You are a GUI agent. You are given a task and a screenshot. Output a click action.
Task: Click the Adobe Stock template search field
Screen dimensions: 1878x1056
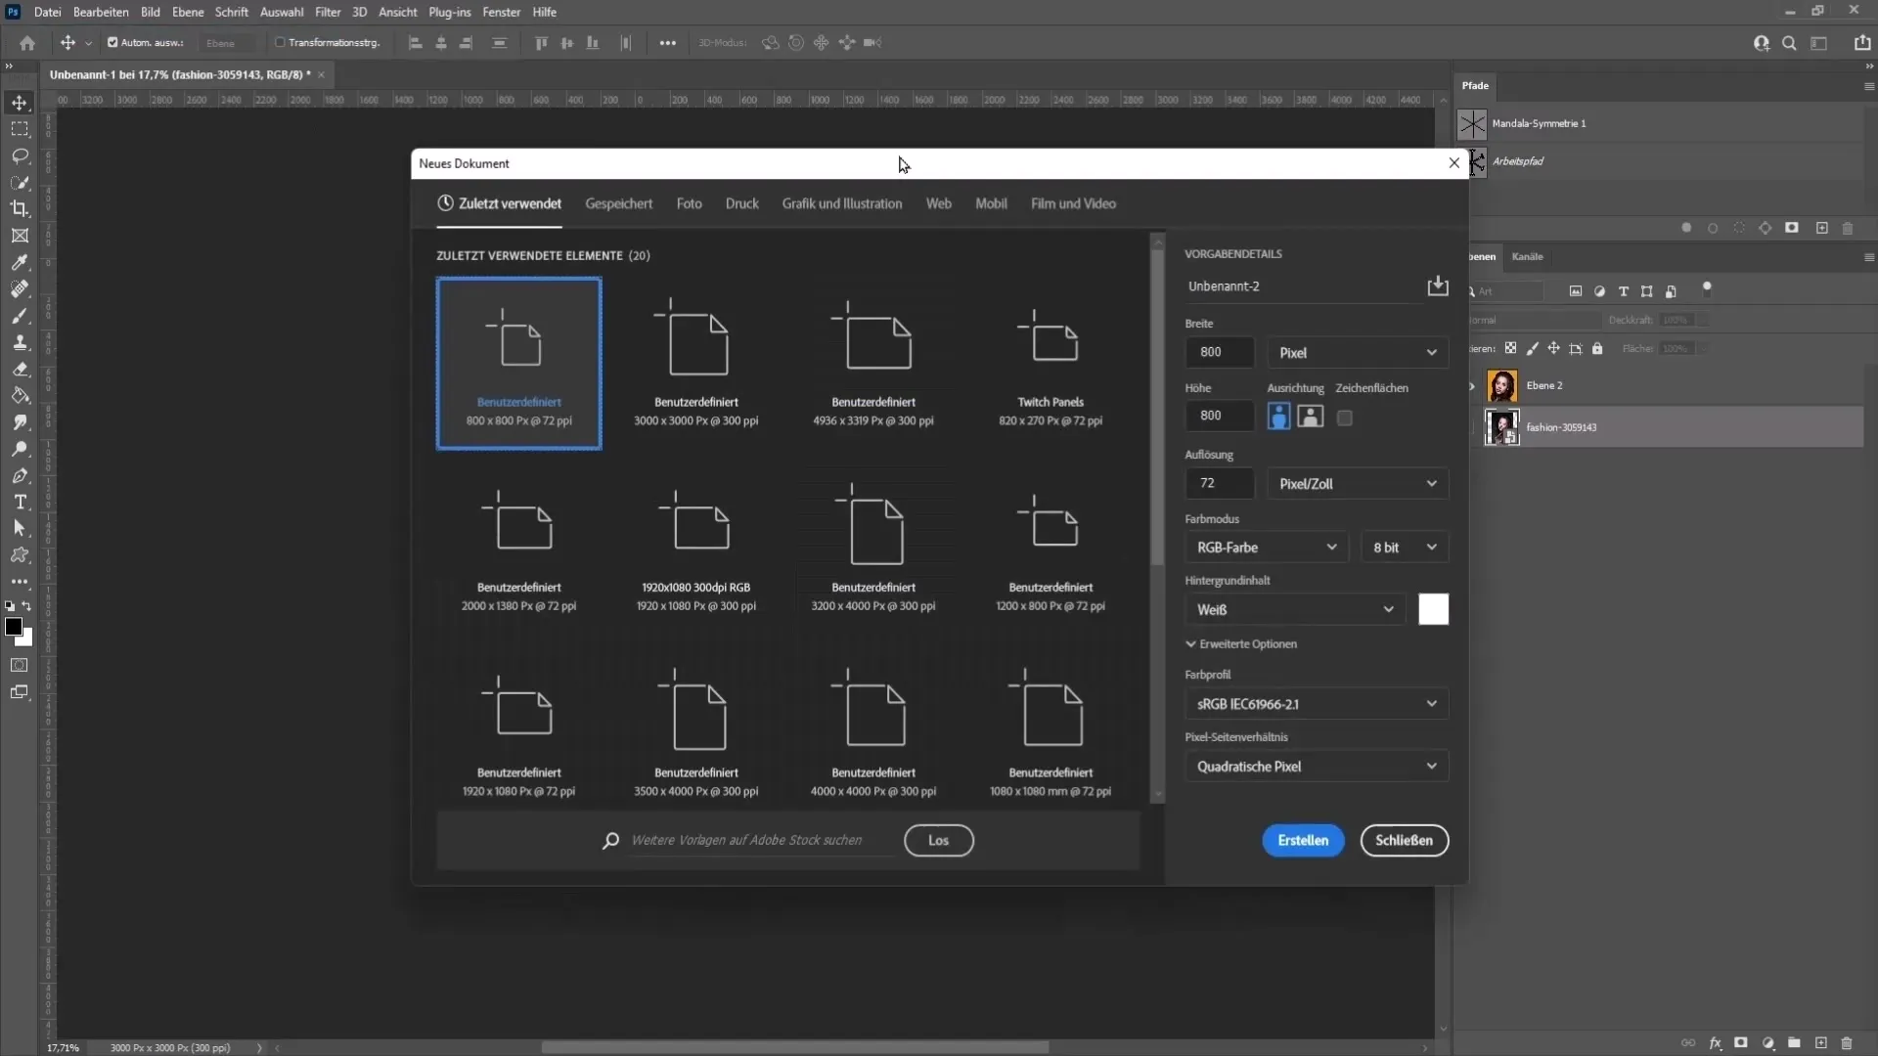coord(761,841)
